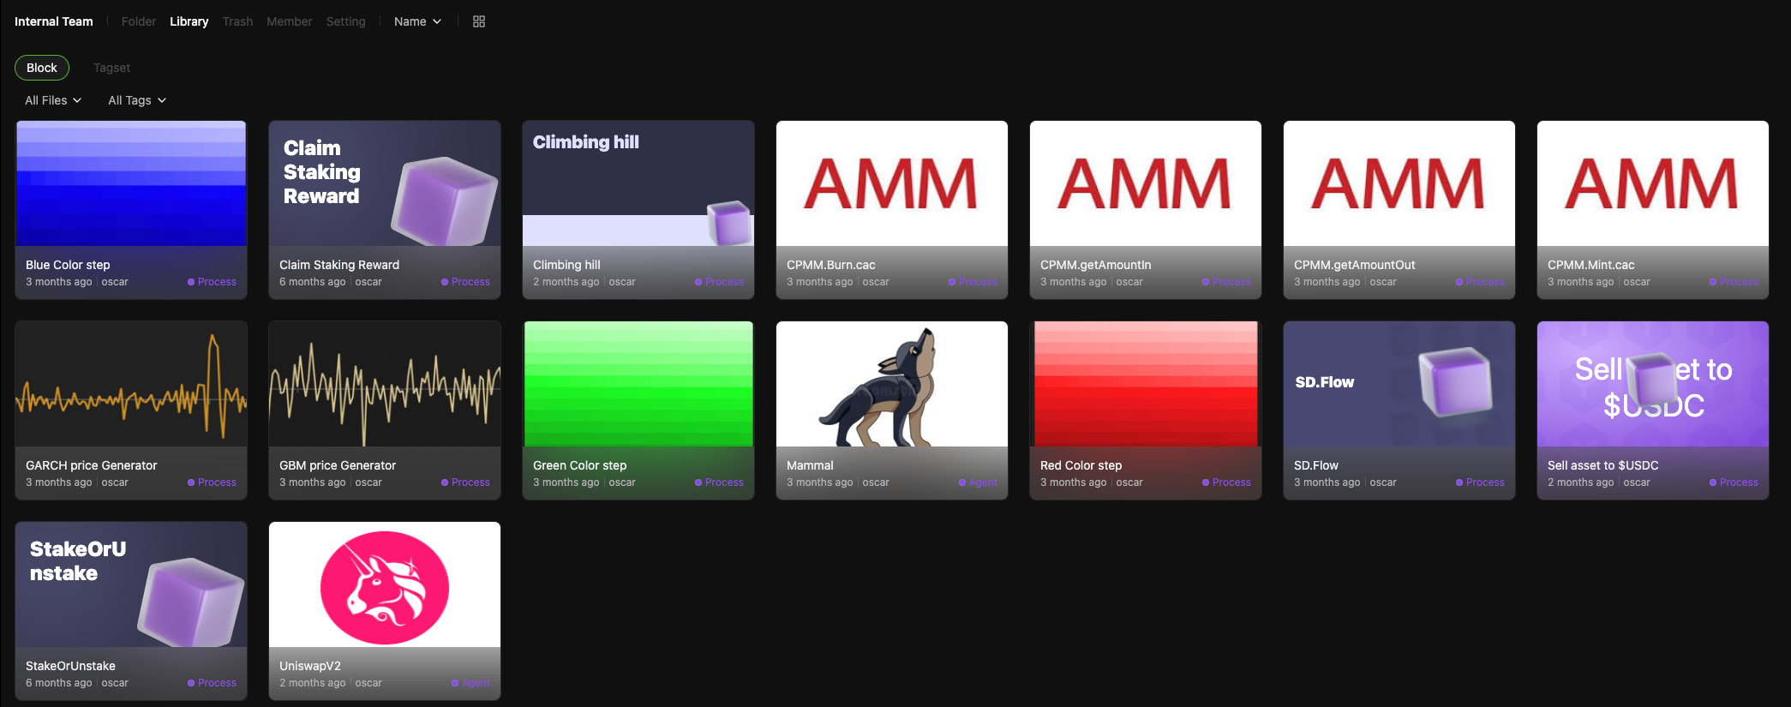Image resolution: width=1791 pixels, height=707 pixels.
Task: Expand the All Files dropdown
Action: [53, 100]
